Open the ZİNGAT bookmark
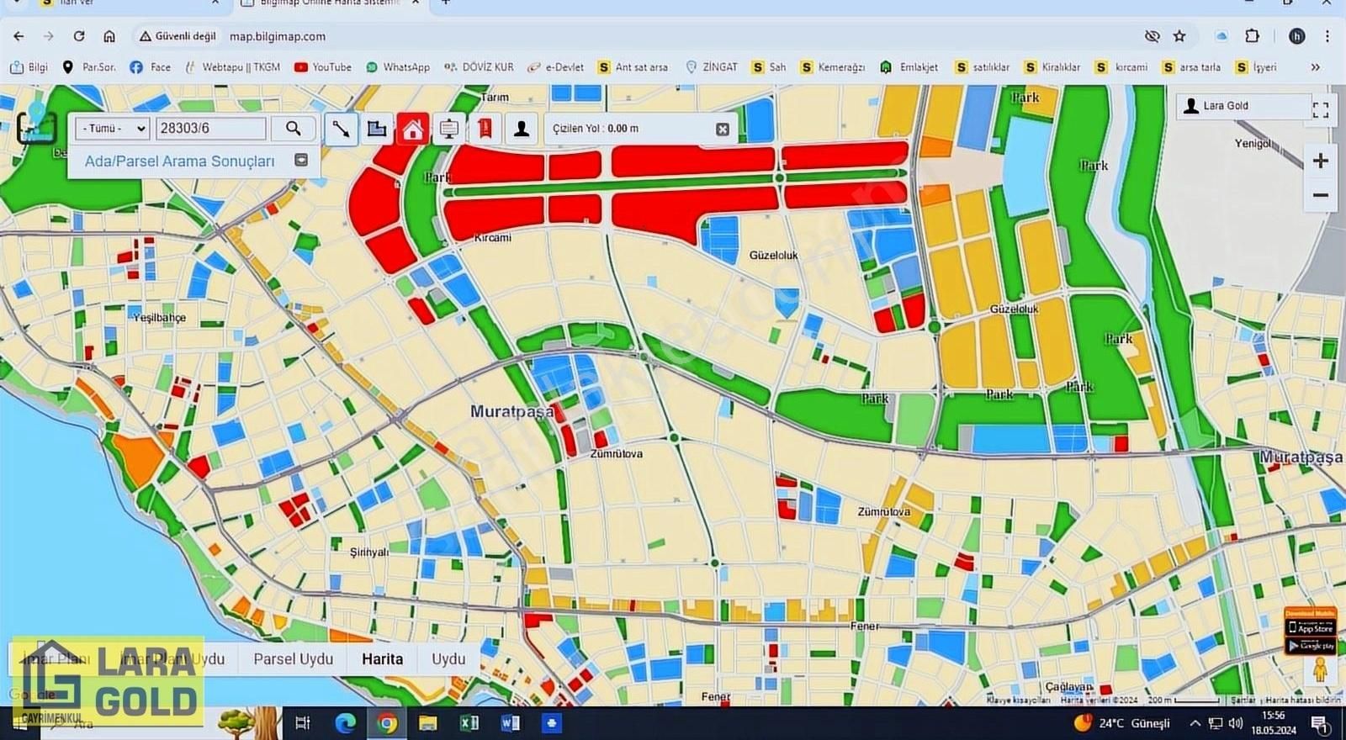This screenshot has height=740, width=1346. (x=712, y=67)
